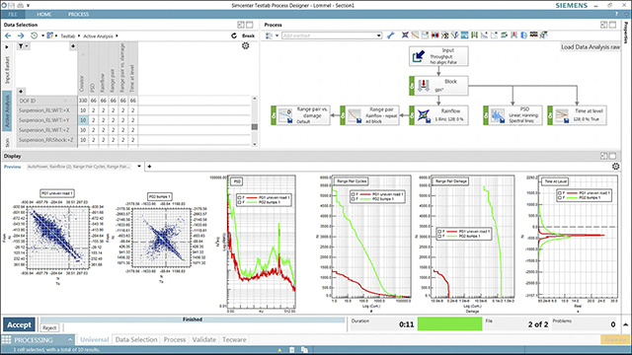Screen dimensions: 632x355
Task: Click the black dashed-lines icon in the Process toolbar
Action: (533, 35)
